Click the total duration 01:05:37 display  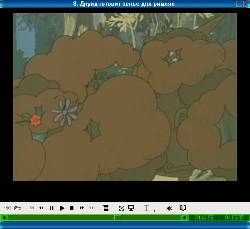click(x=234, y=218)
